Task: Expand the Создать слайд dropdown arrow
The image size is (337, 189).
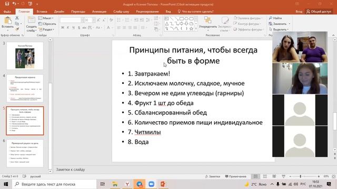Action: click(x=36, y=30)
